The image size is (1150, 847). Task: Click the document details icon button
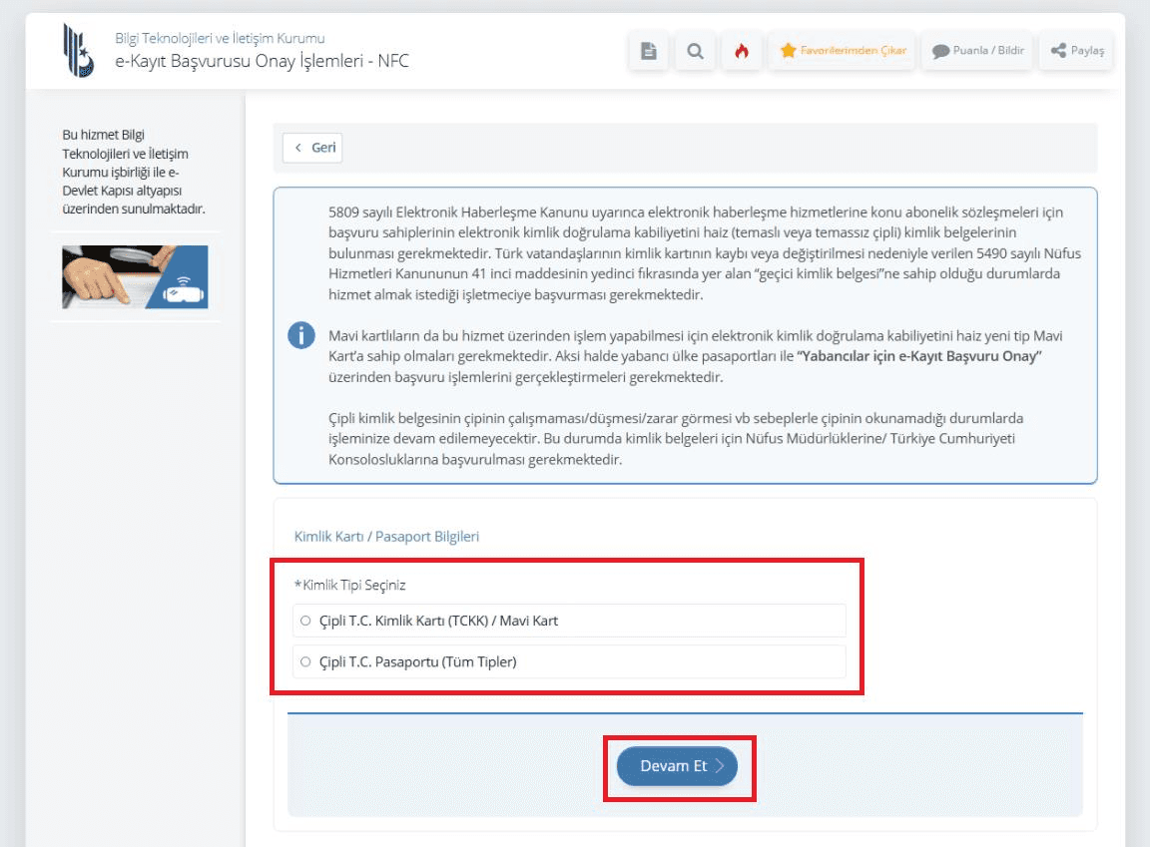648,51
